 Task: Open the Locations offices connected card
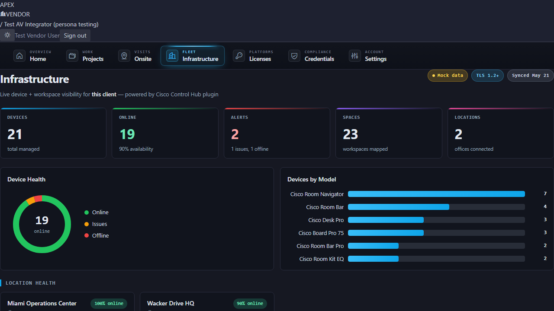click(501, 133)
